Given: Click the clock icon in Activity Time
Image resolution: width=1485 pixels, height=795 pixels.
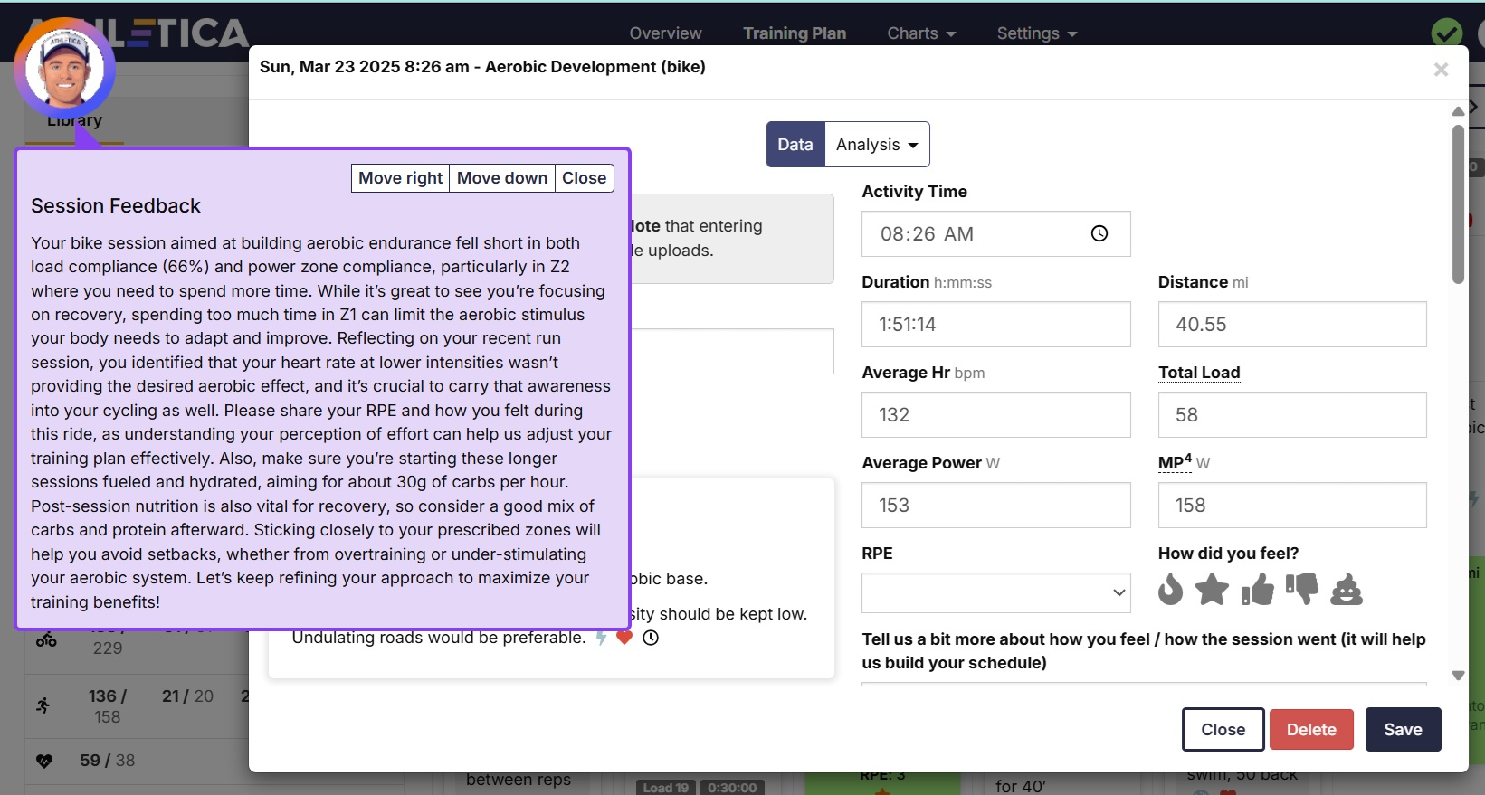Looking at the screenshot, I should [1099, 233].
